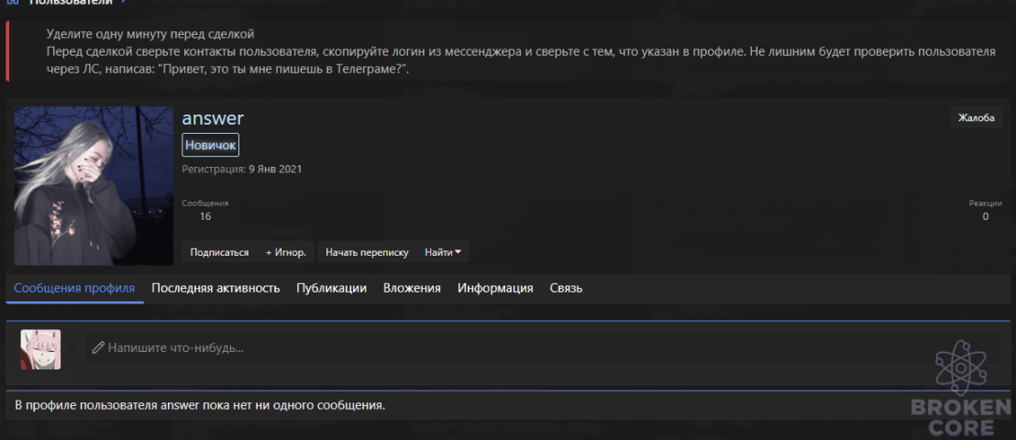Click the Напишите что-нибудь input field
The width and height of the screenshot is (1016, 440).
[542, 348]
